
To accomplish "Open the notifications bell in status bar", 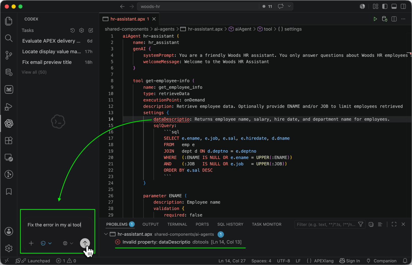I will pos(405,261).
